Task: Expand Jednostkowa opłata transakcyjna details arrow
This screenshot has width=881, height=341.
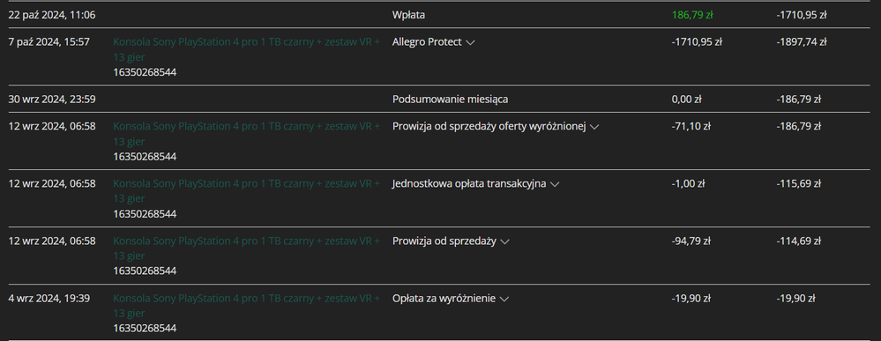Action: (555, 184)
